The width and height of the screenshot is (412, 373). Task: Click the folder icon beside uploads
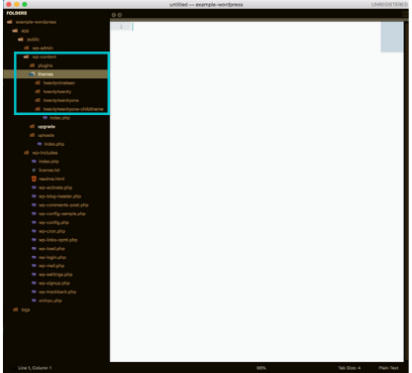[x=32, y=135]
